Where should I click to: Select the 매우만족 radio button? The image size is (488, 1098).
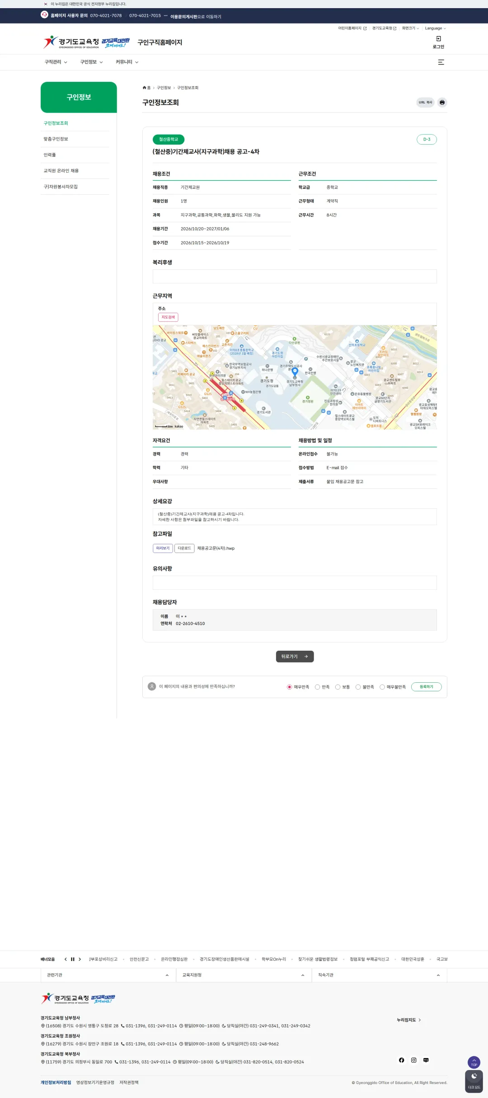[x=289, y=687]
